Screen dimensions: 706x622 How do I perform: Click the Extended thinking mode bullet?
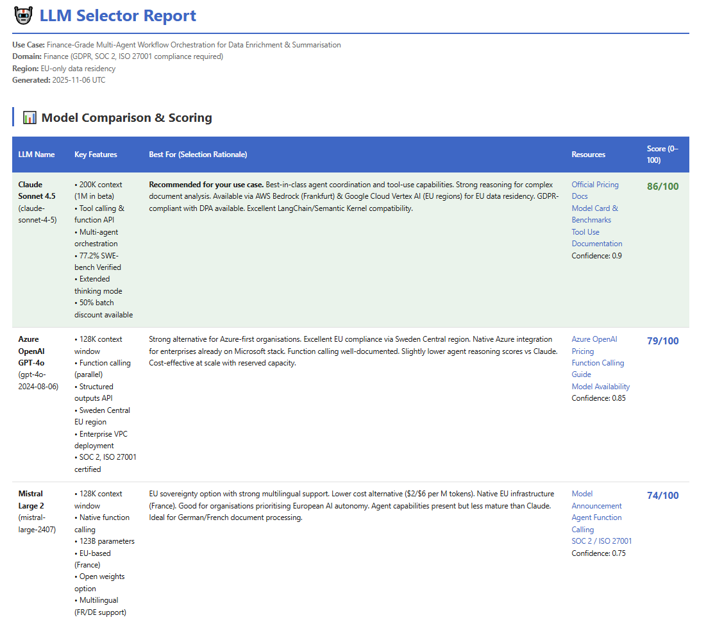(x=98, y=285)
